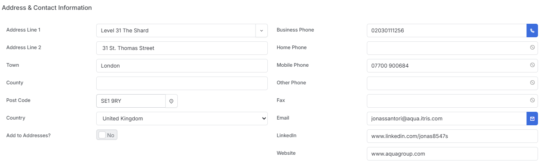
Task: Select the Town field containing London
Action: coord(182,66)
